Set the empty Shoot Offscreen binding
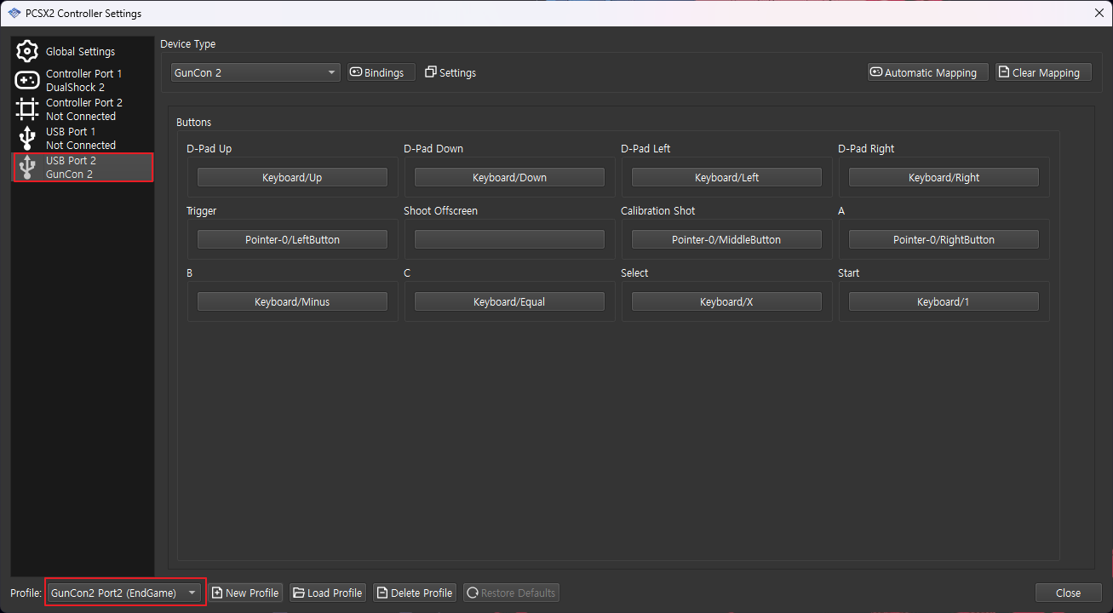This screenshot has height=613, width=1113. [509, 239]
